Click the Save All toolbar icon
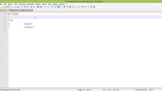Screen dimensions: 162x91 click(x=9, y=7)
